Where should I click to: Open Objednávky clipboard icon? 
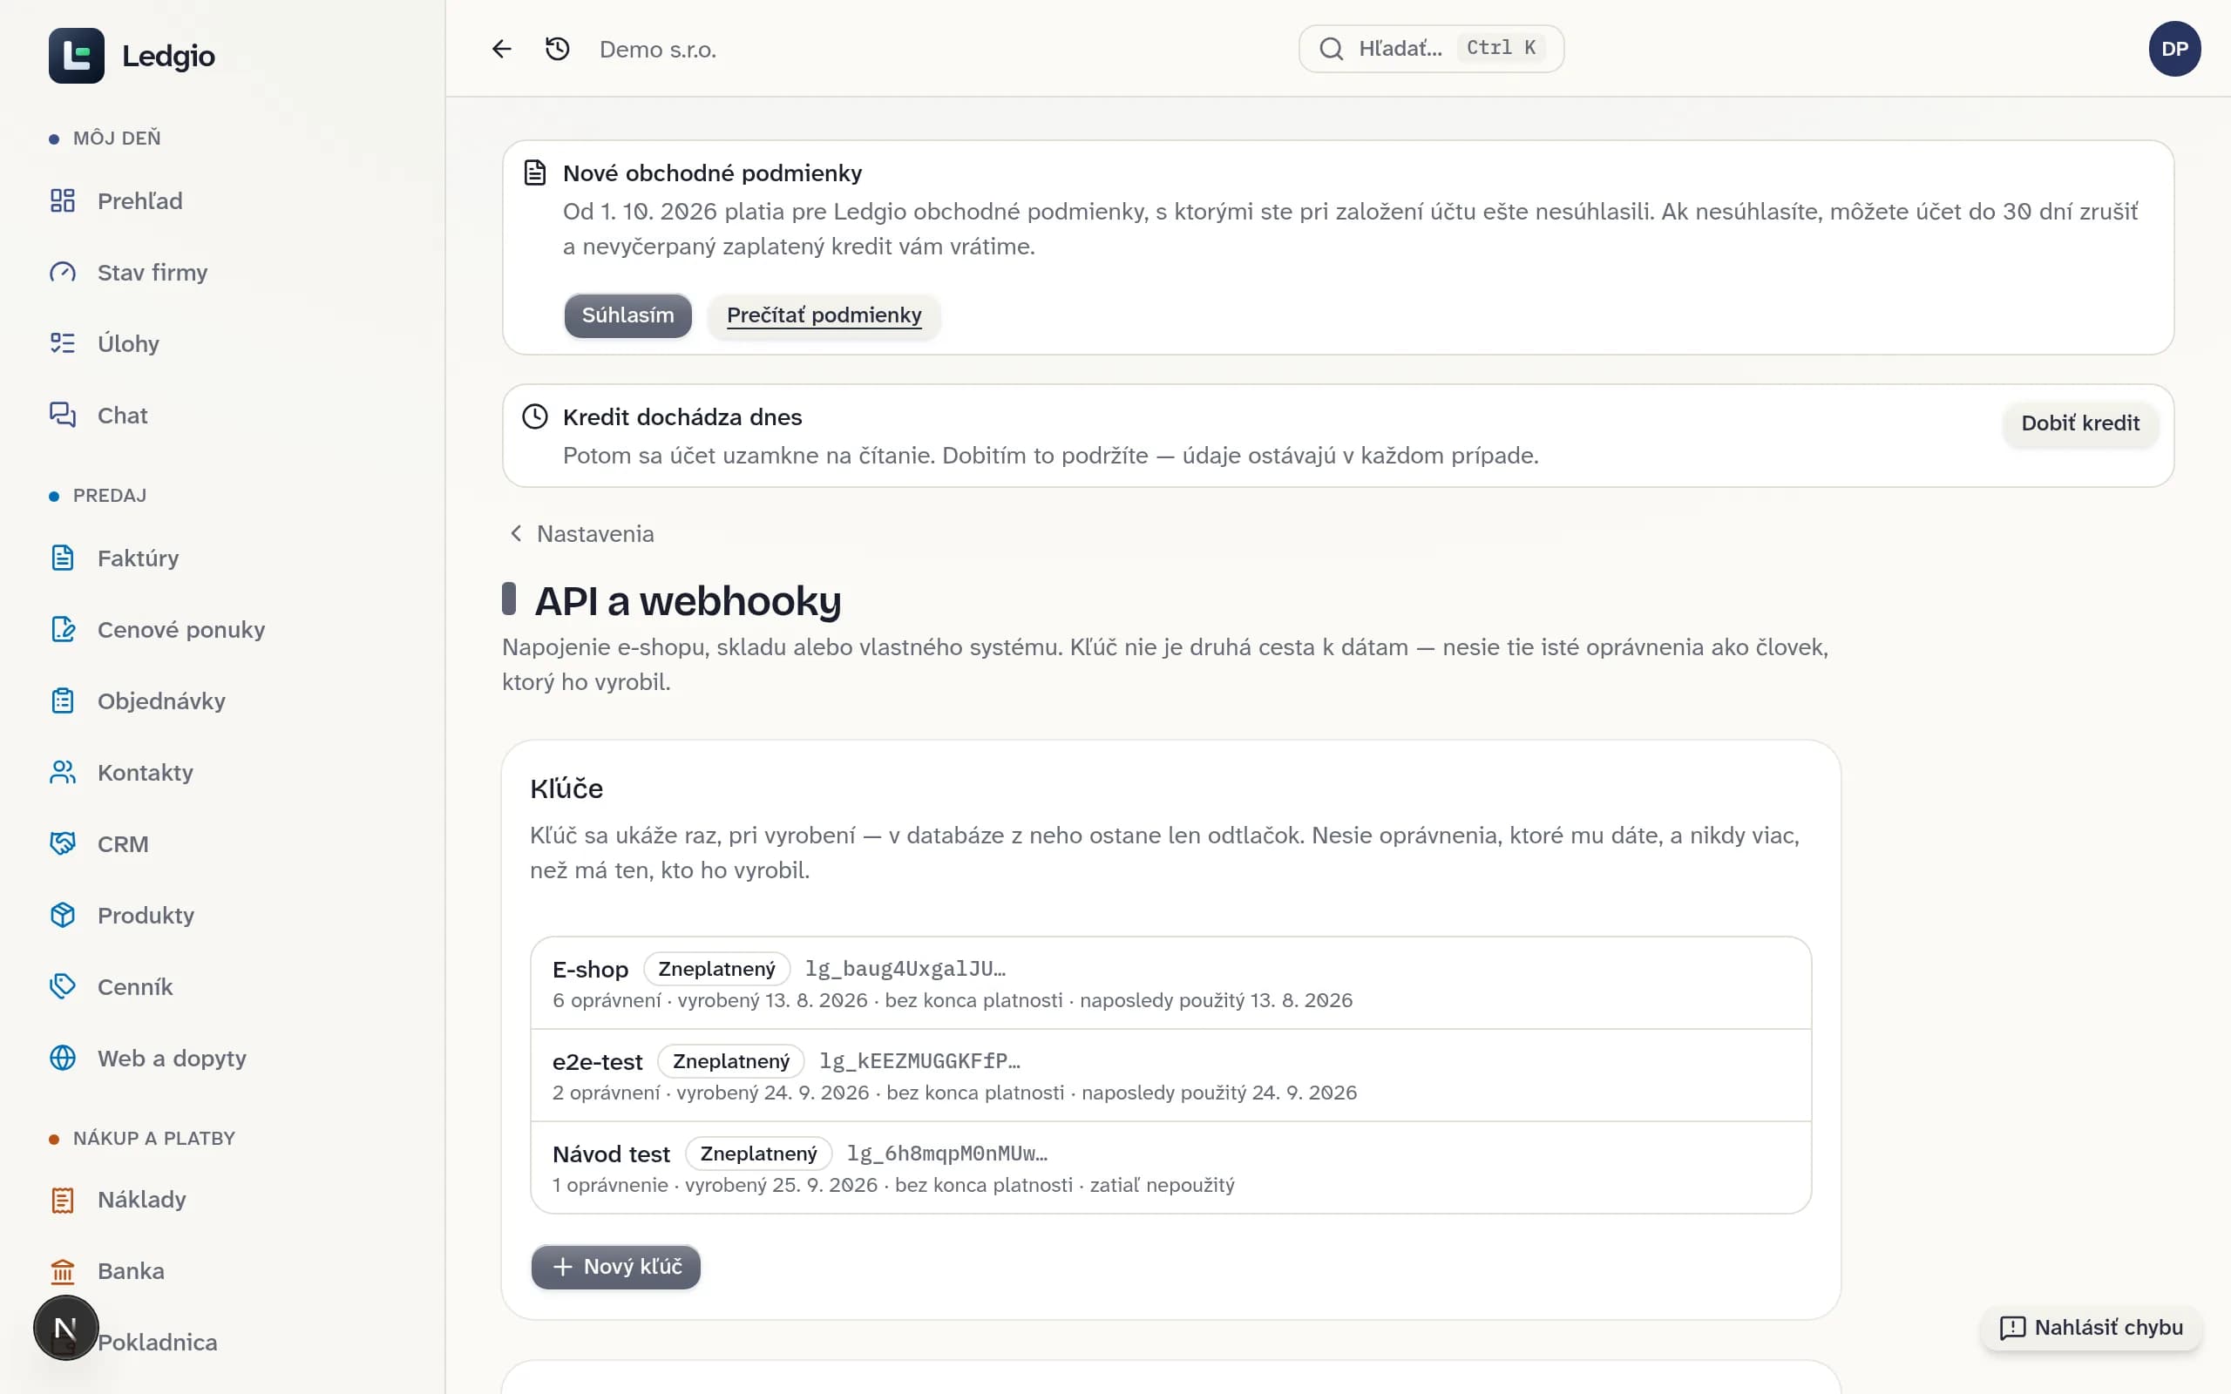point(63,700)
